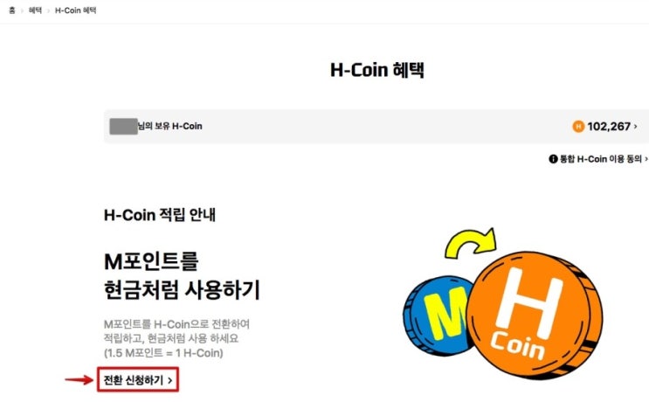Click the info icon before 통합 H-Coin 이용 동의
The image size is (649, 402).
(553, 159)
